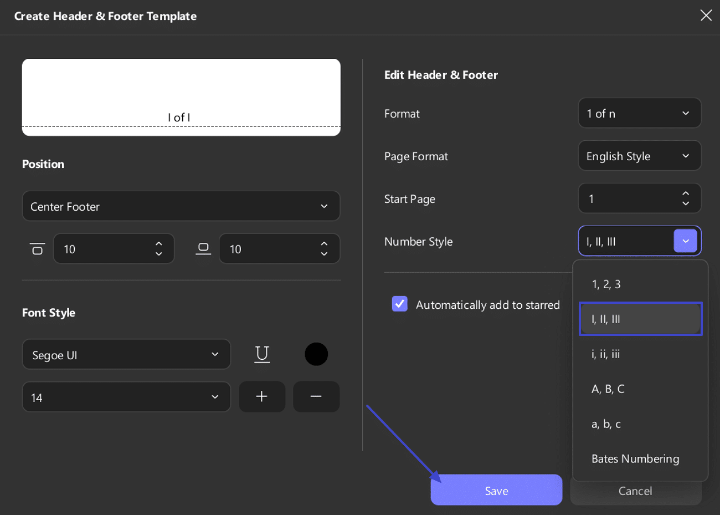Toggle underline font style
This screenshot has height=515, width=720.
tap(262, 354)
